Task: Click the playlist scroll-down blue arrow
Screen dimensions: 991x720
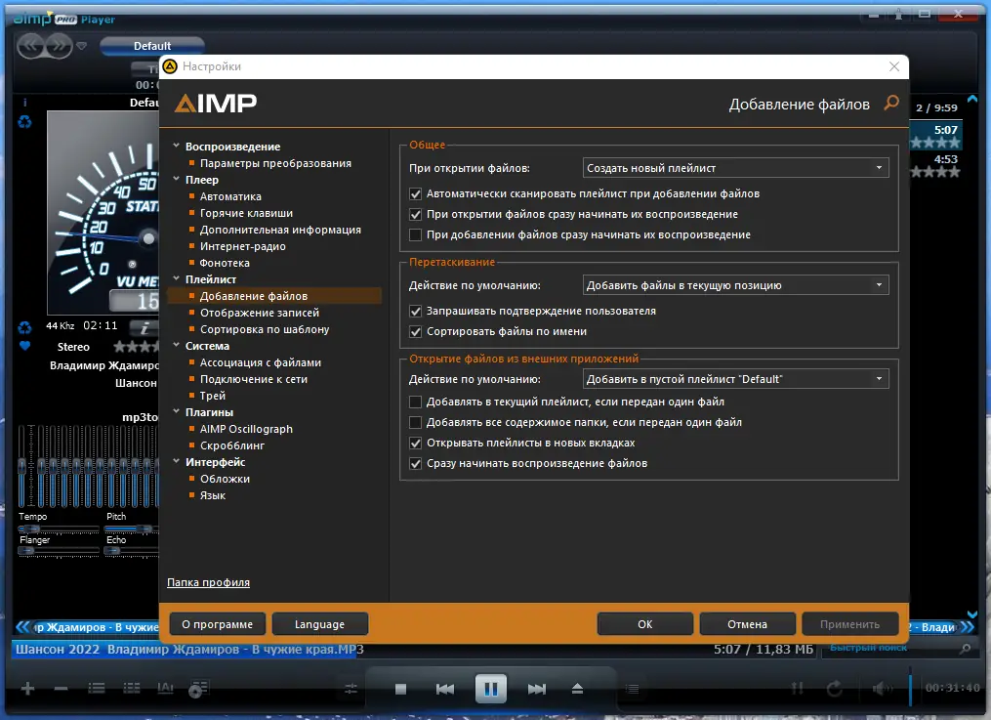Action: [x=972, y=614]
